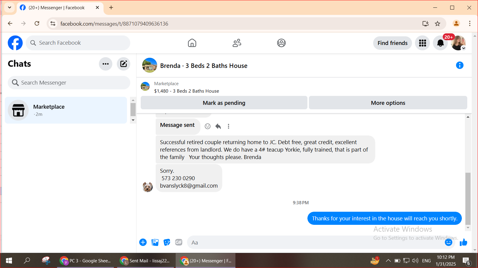
Task: Click Mark as pending button
Action: 224,103
